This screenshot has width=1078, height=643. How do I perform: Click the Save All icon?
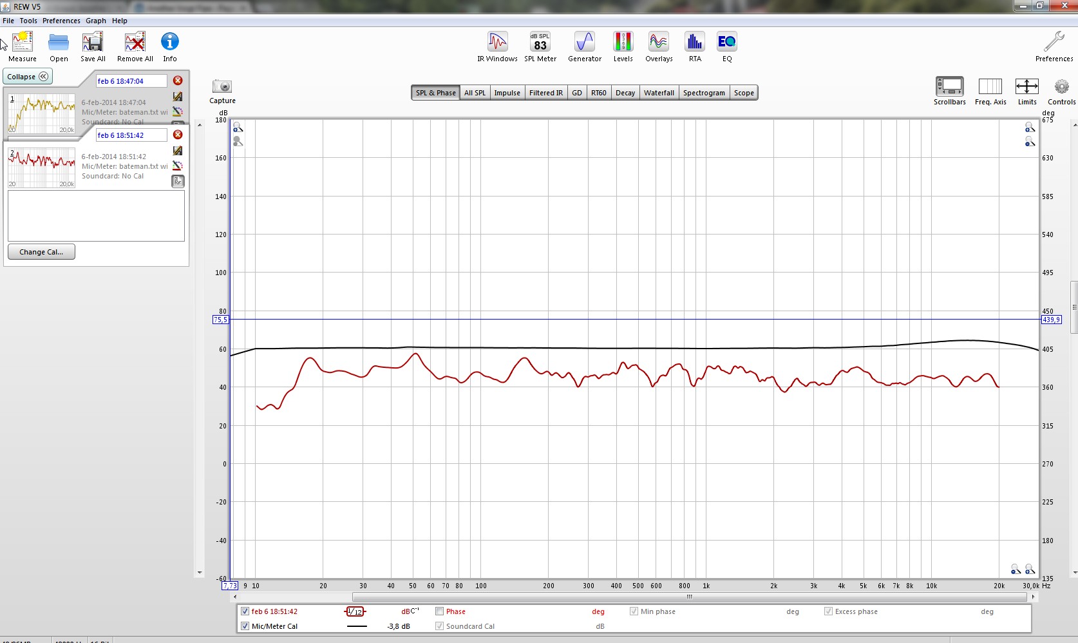93,42
